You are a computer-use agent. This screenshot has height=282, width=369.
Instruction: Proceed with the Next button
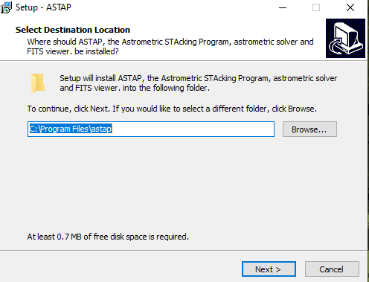coord(269,269)
